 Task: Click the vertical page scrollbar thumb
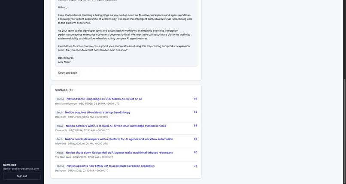tap(344, 130)
